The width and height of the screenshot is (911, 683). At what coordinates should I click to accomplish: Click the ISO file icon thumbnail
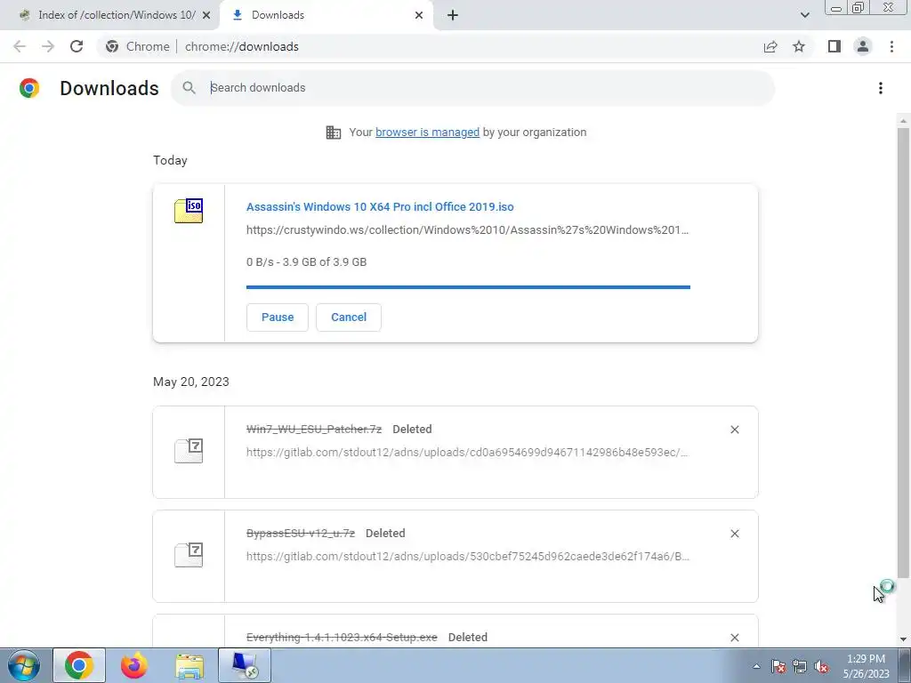(x=189, y=211)
